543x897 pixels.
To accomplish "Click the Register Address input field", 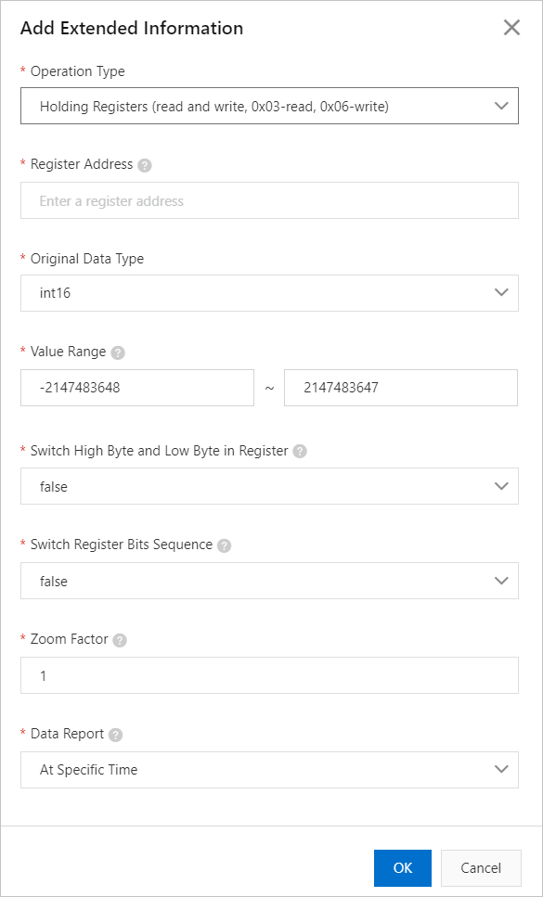I will tap(269, 200).
